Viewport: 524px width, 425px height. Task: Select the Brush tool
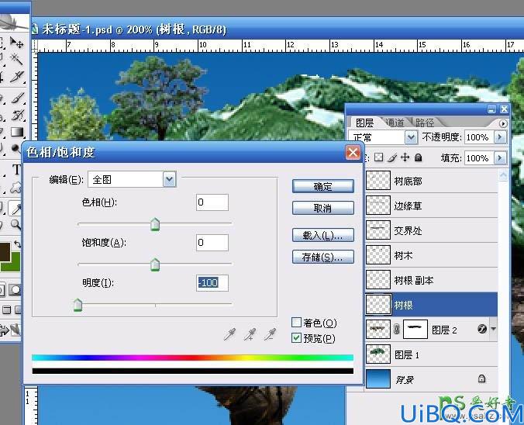[17, 98]
